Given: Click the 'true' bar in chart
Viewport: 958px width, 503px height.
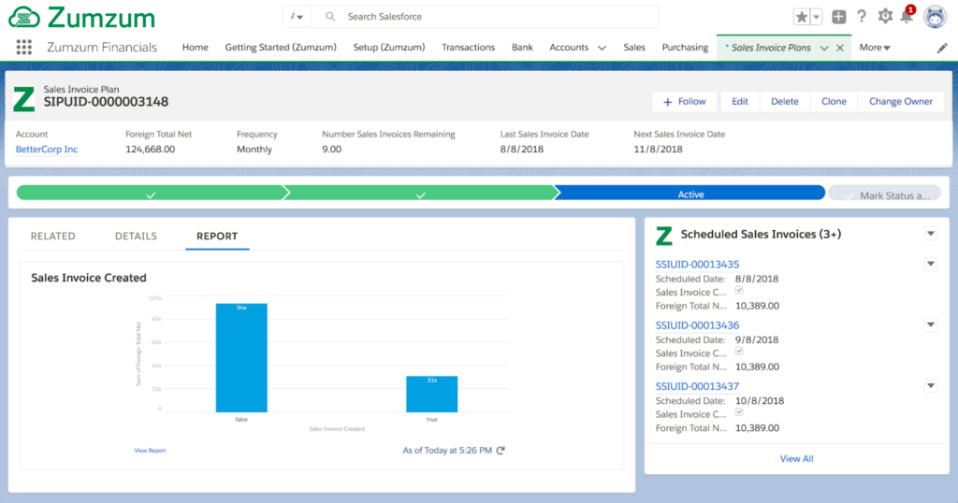Looking at the screenshot, I should coord(432,394).
